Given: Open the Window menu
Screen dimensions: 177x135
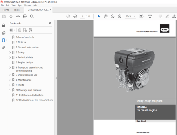Looking at the screenshot, I should click(x=27, y=5).
